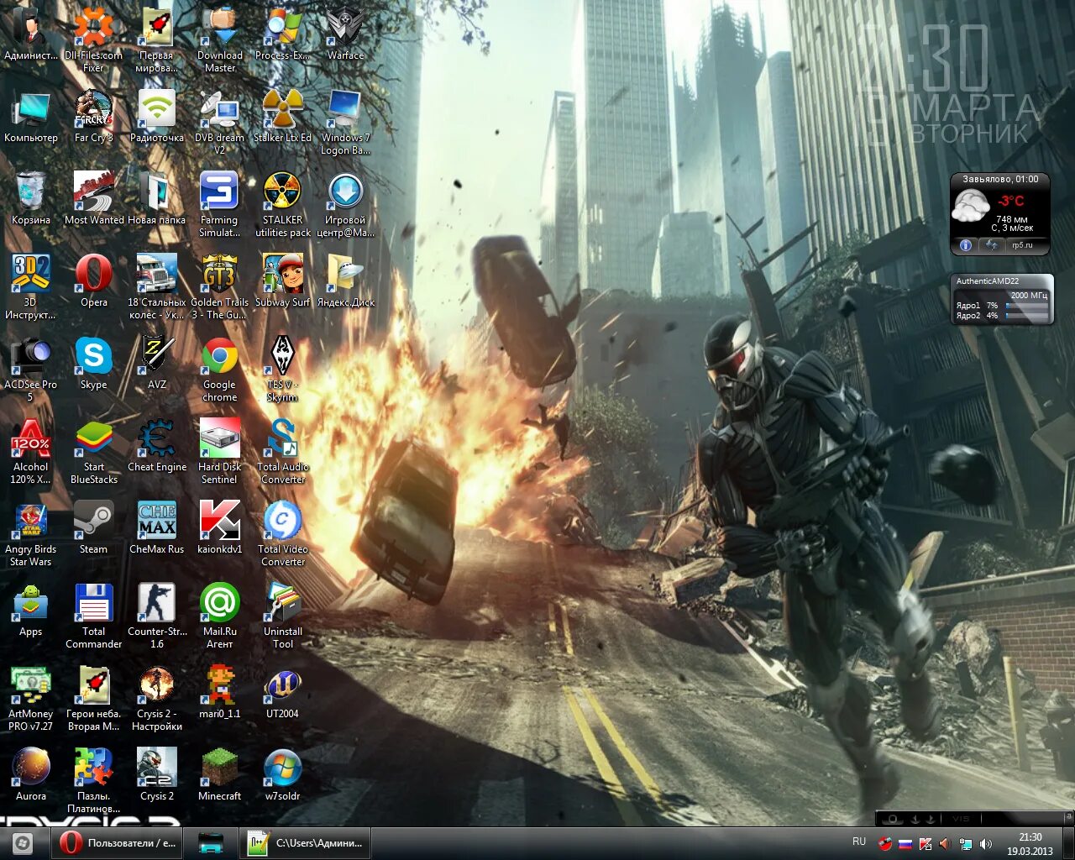Open the TES V Skyrim shortcut
Image resolution: width=1075 pixels, height=860 pixels.
coord(282,368)
